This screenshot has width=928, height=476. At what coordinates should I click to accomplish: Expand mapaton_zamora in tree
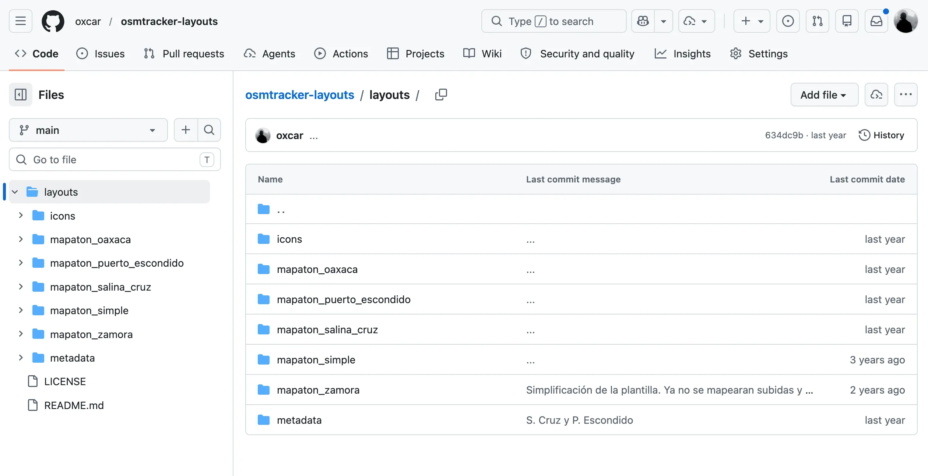coord(21,334)
